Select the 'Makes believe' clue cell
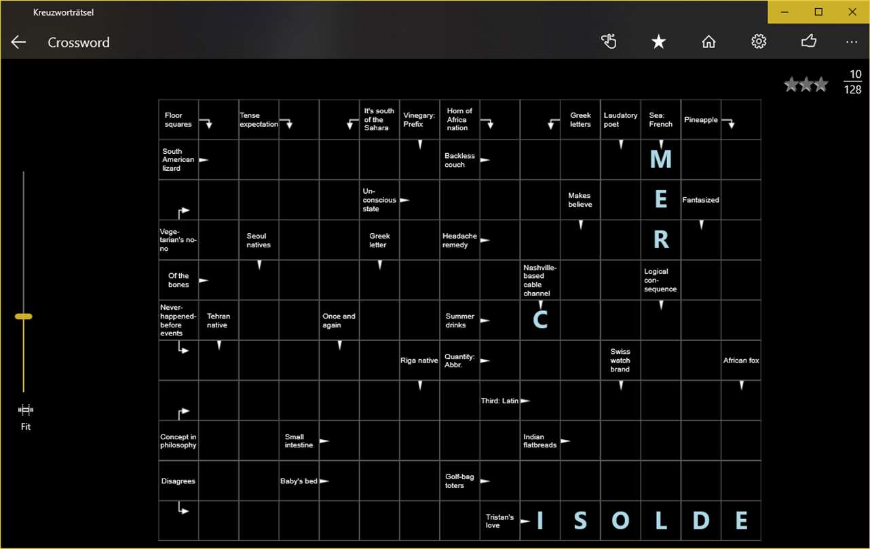The height and width of the screenshot is (549, 870). click(580, 200)
